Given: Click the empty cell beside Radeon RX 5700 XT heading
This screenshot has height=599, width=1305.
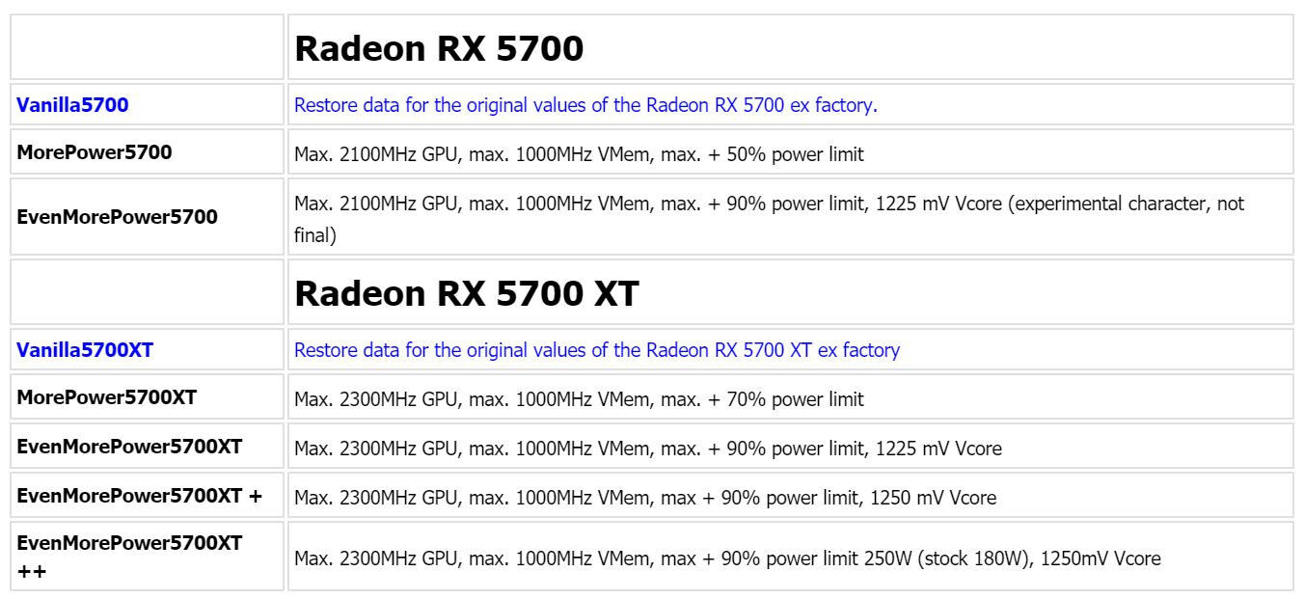Looking at the screenshot, I should (x=148, y=292).
